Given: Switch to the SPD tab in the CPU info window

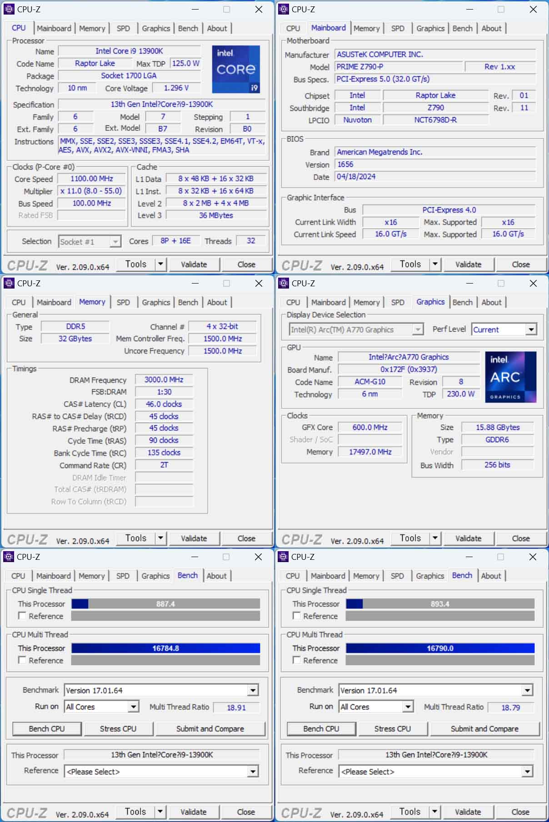Looking at the screenshot, I should point(123,28).
